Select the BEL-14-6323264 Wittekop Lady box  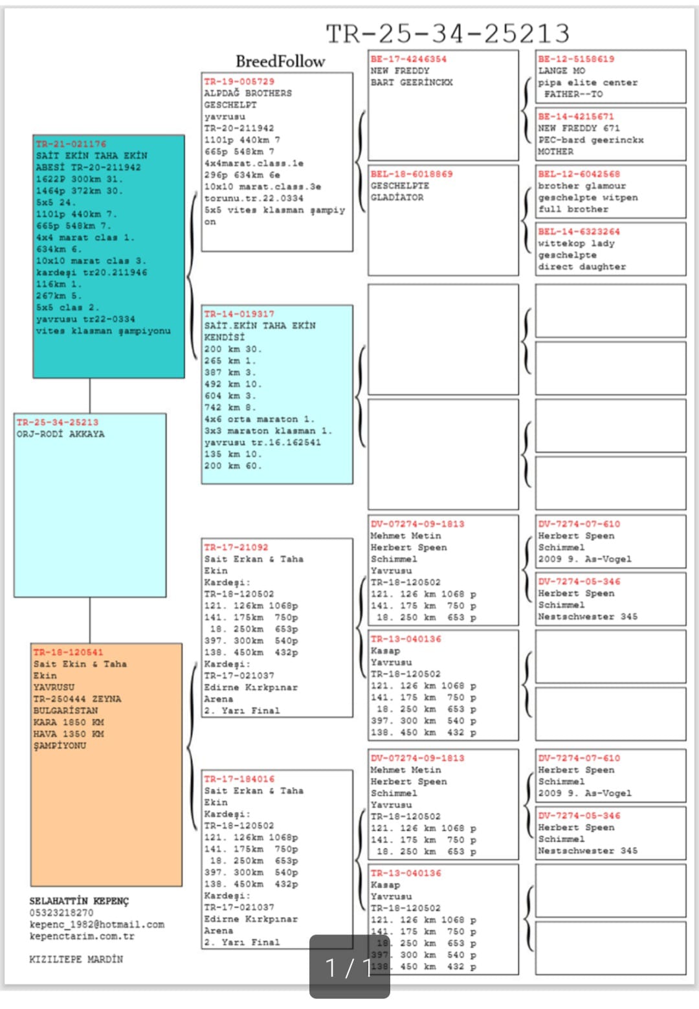coord(610,249)
